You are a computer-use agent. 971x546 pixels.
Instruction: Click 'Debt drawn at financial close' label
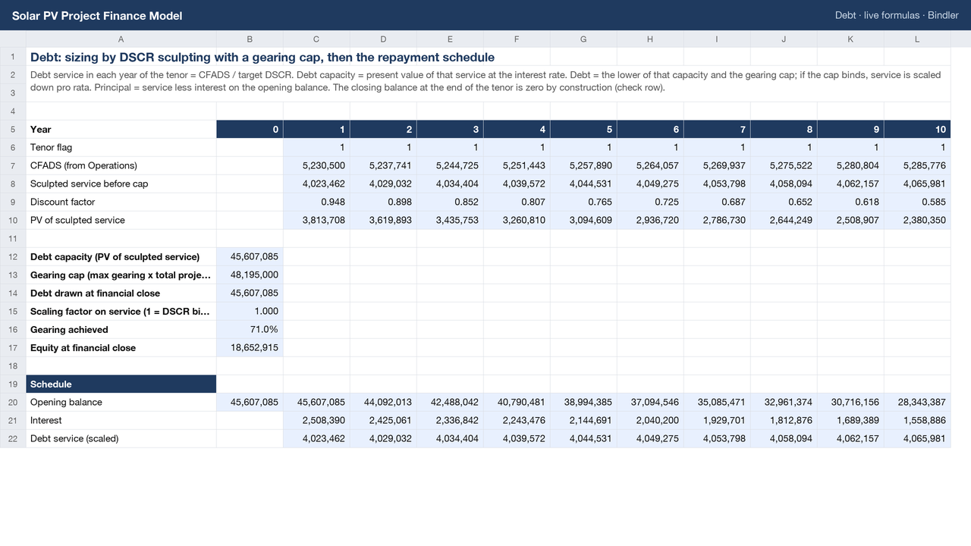coord(95,293)
